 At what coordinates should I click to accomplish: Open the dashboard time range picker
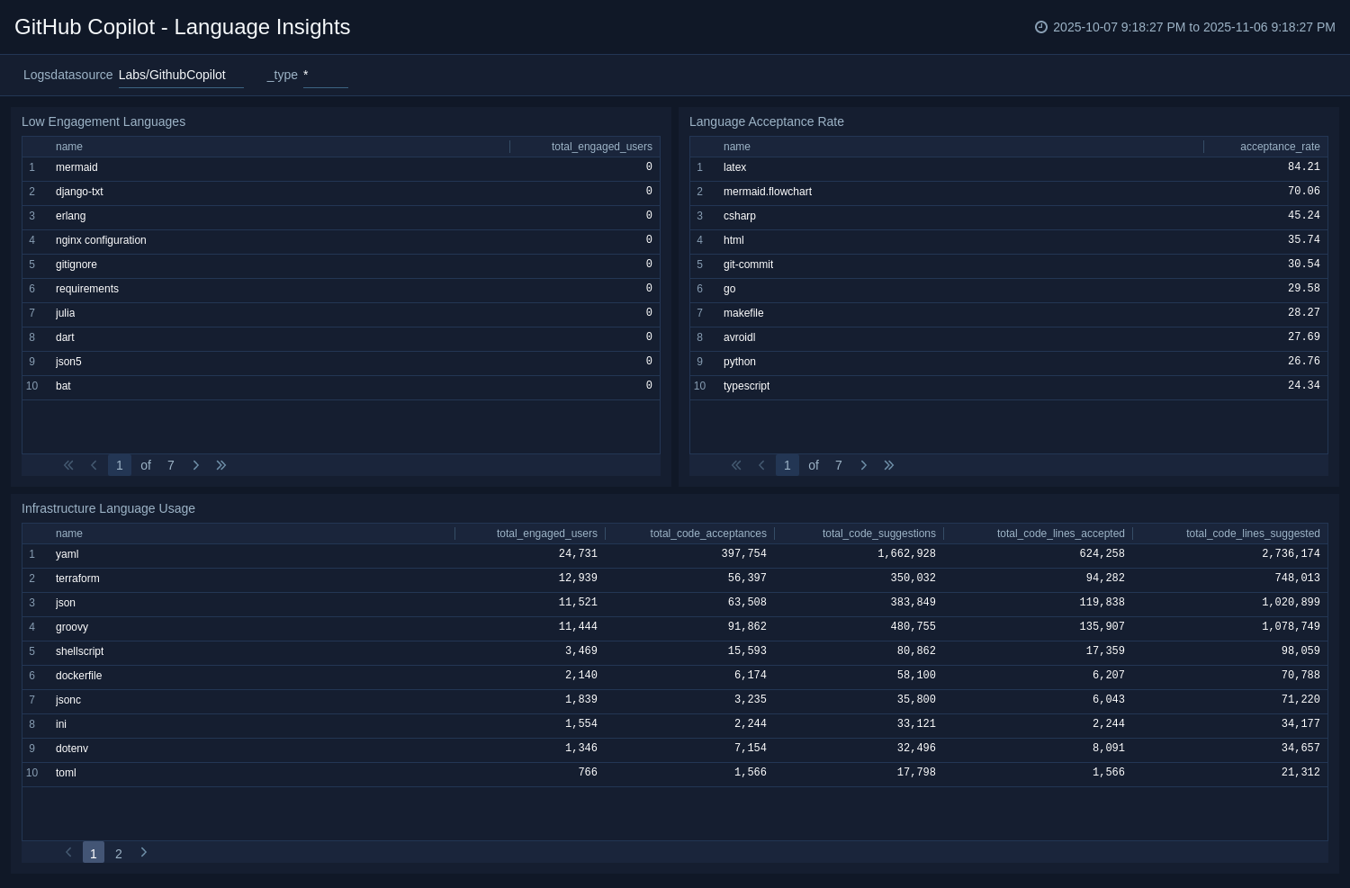click(x=1193, y=27)
